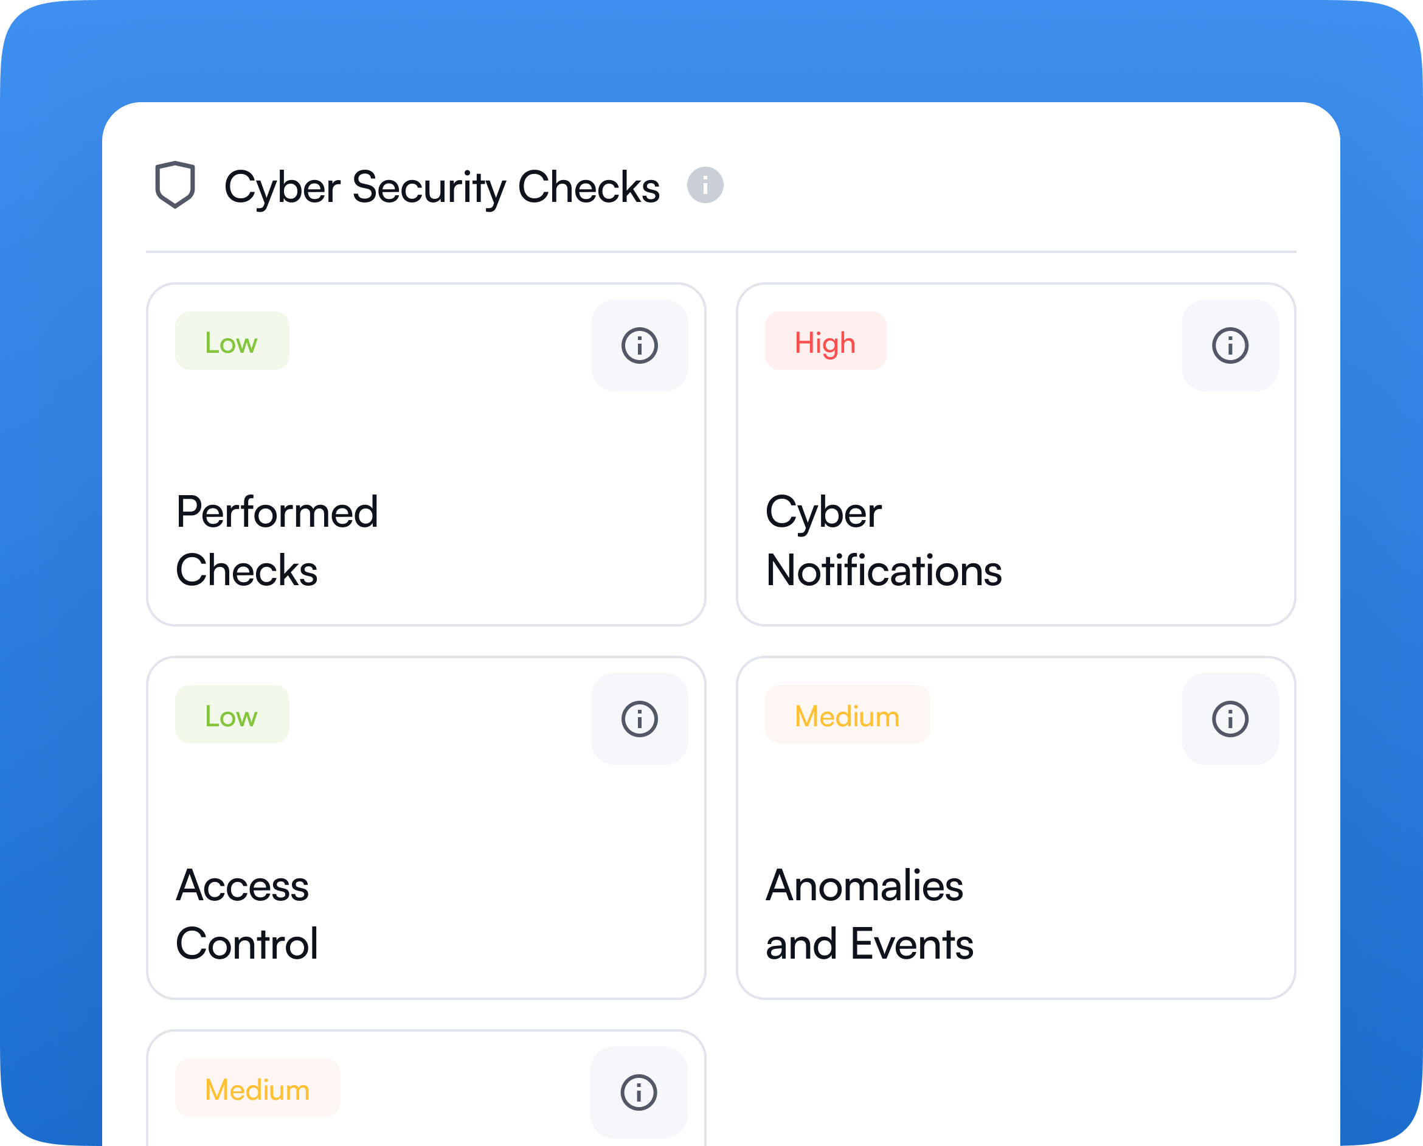Viewport: 1423px width, 1146px height.
Task: Select the blank middle of Access Control card
Action: pos(426,805)
